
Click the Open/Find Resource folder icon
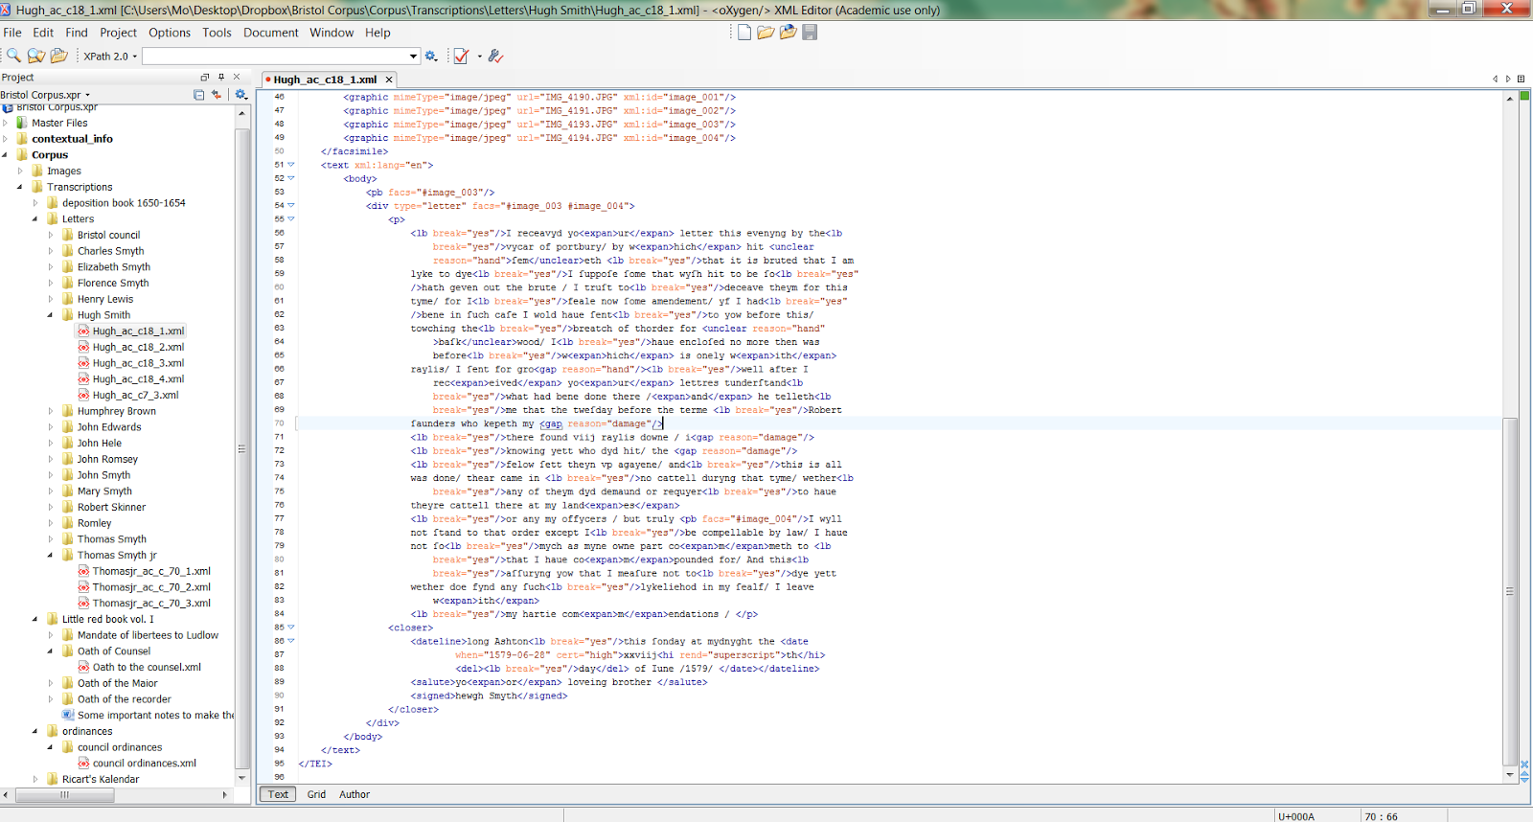pos(58,56)
